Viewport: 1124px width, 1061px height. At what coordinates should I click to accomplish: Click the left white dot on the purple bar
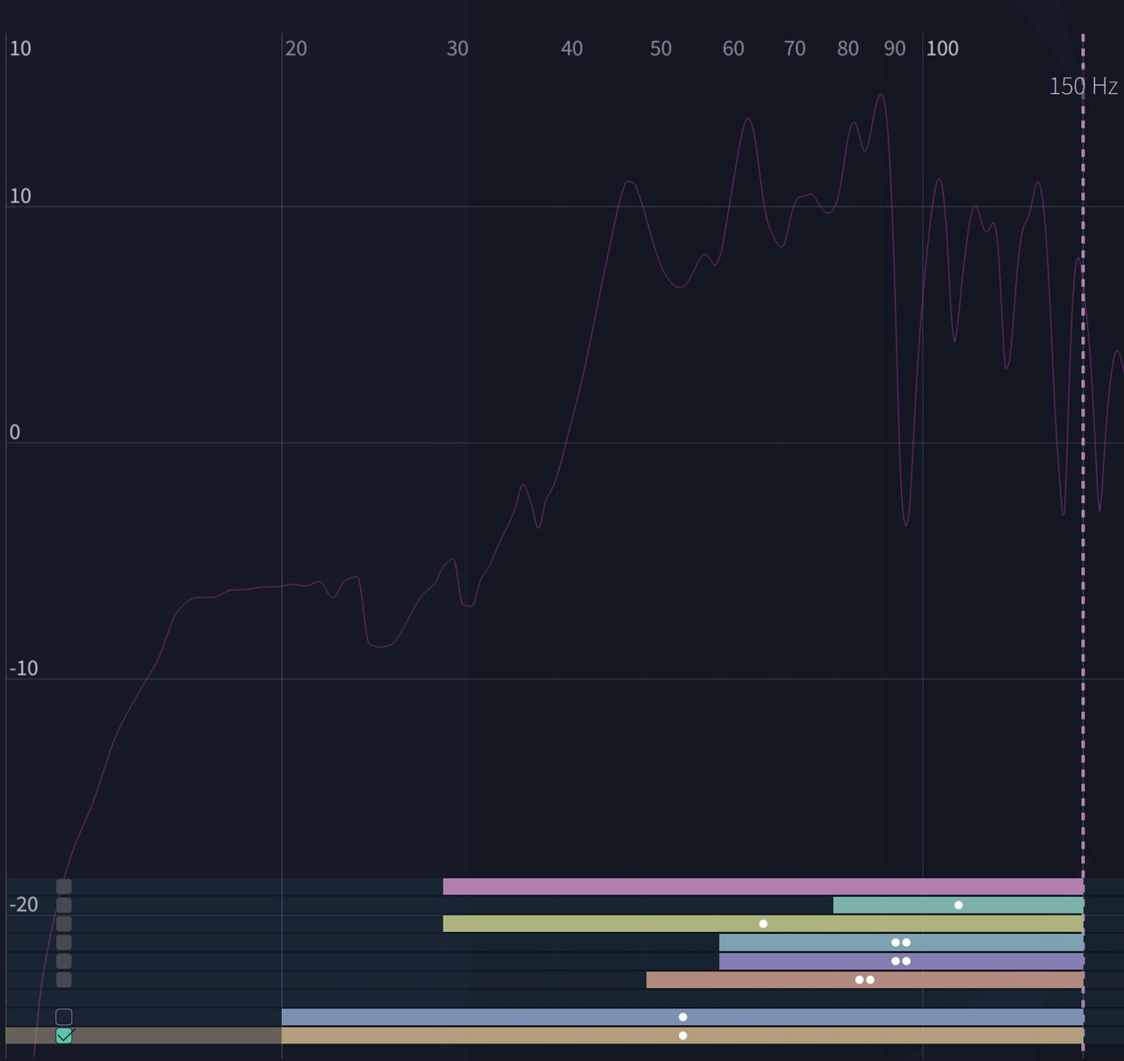point(896,961)
